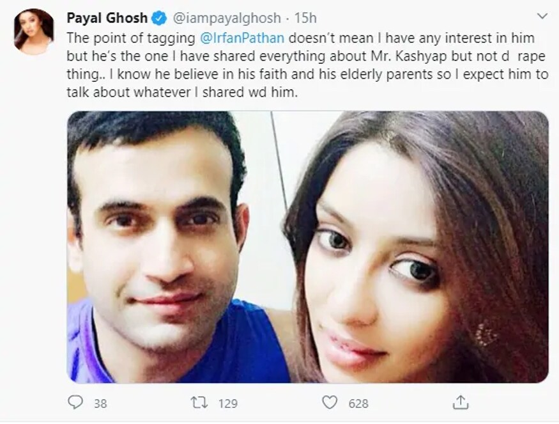559x424 pixels.
Task: Open Payal Ghosh's profile picture avatar
Action: [x=33, y=29]
